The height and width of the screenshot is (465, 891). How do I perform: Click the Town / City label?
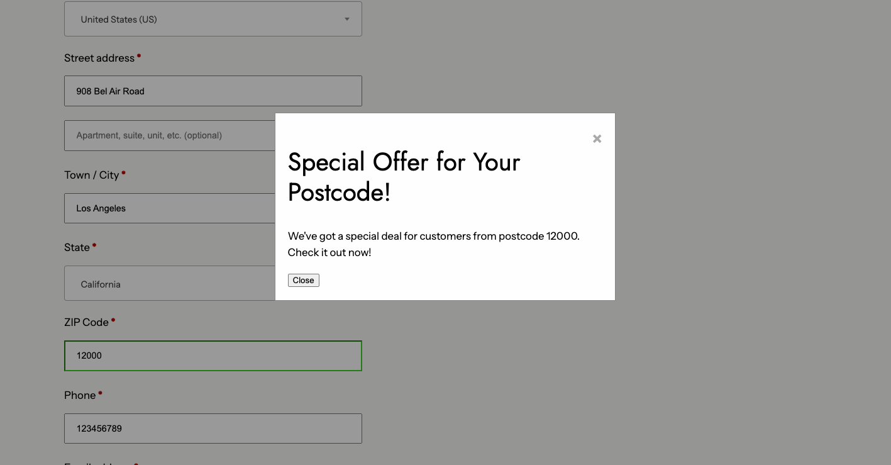click(x=91, y=175)
